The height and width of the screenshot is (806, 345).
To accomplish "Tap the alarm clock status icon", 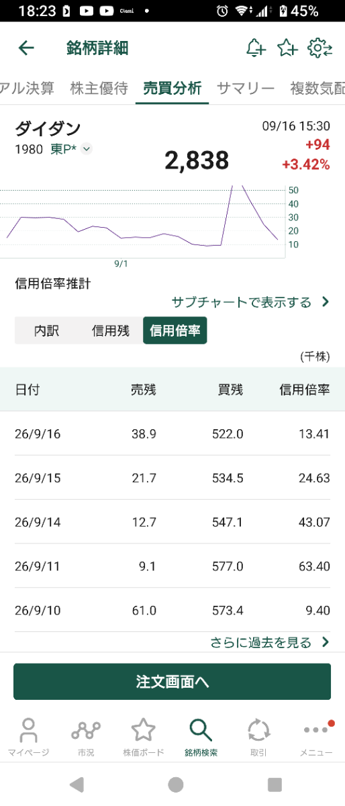I will 223,11.
